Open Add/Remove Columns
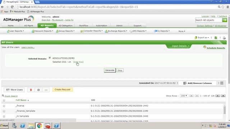Screen dimensions: 230x129 (197, 83)
